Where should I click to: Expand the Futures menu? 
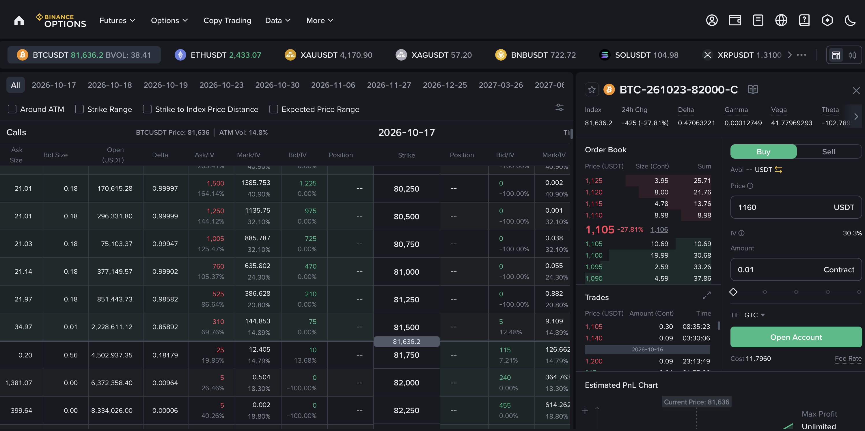pos(117,20)
